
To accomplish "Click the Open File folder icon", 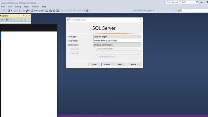I will (20, 11).
